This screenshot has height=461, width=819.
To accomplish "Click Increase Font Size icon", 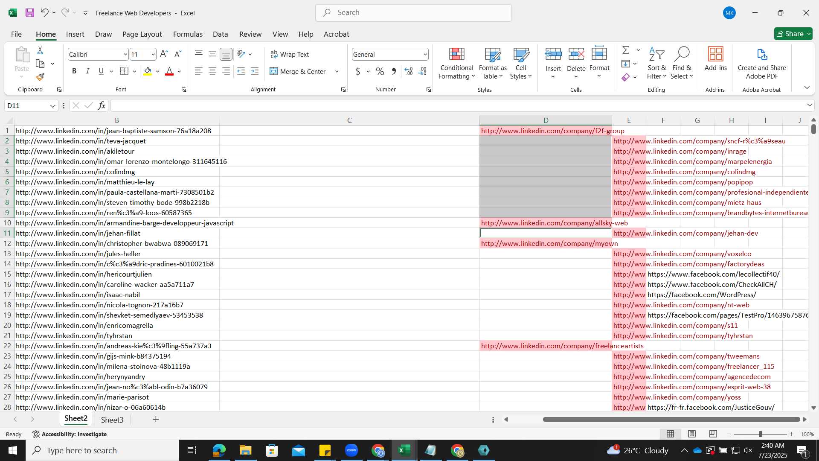I will pos(164,54).
